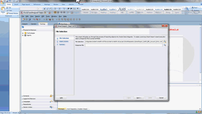Open the Mailings tab in Word
The height and width of the screenshot is (114, 202).
tap(47, 4)
